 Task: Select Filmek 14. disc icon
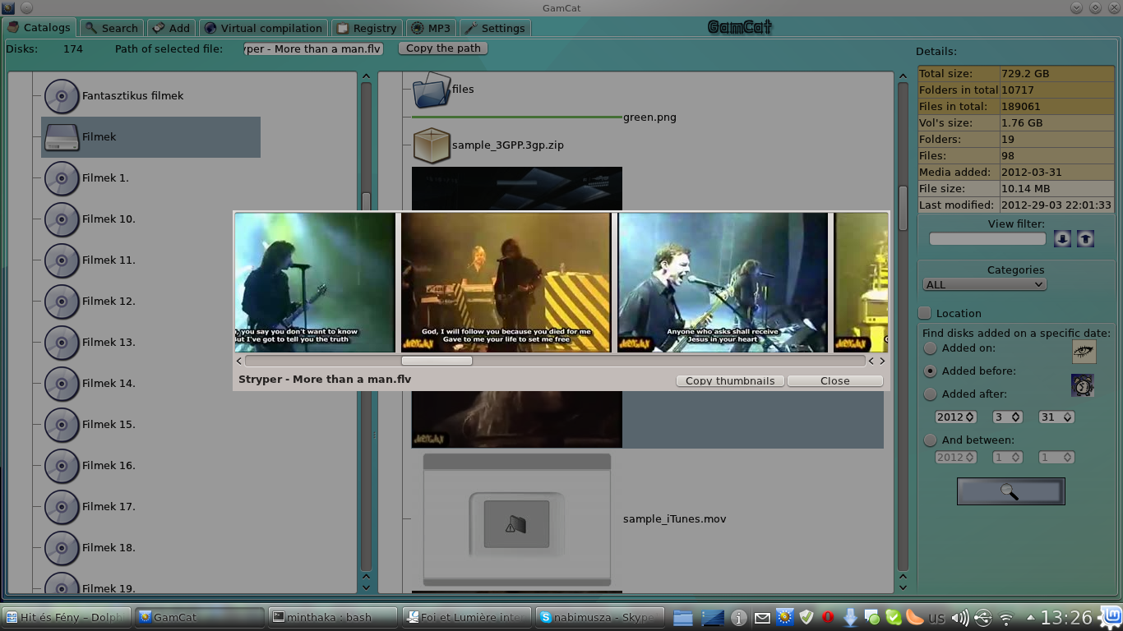point(62,384)
